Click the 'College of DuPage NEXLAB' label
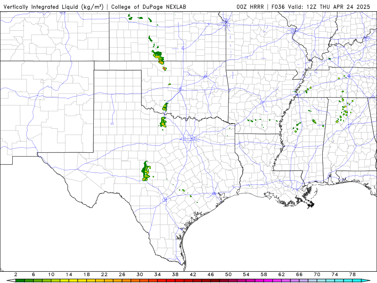377x283 pixels. point(148,7)
